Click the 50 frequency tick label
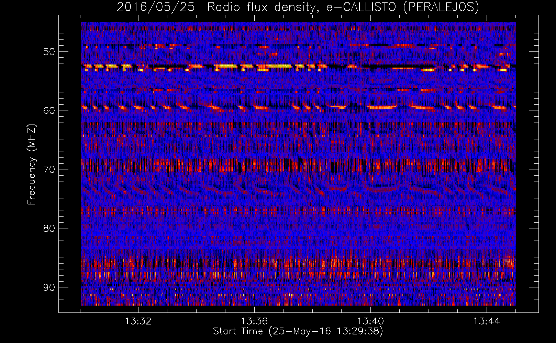Viewport: 556px width, 343px height. click(x=49, y=52)
